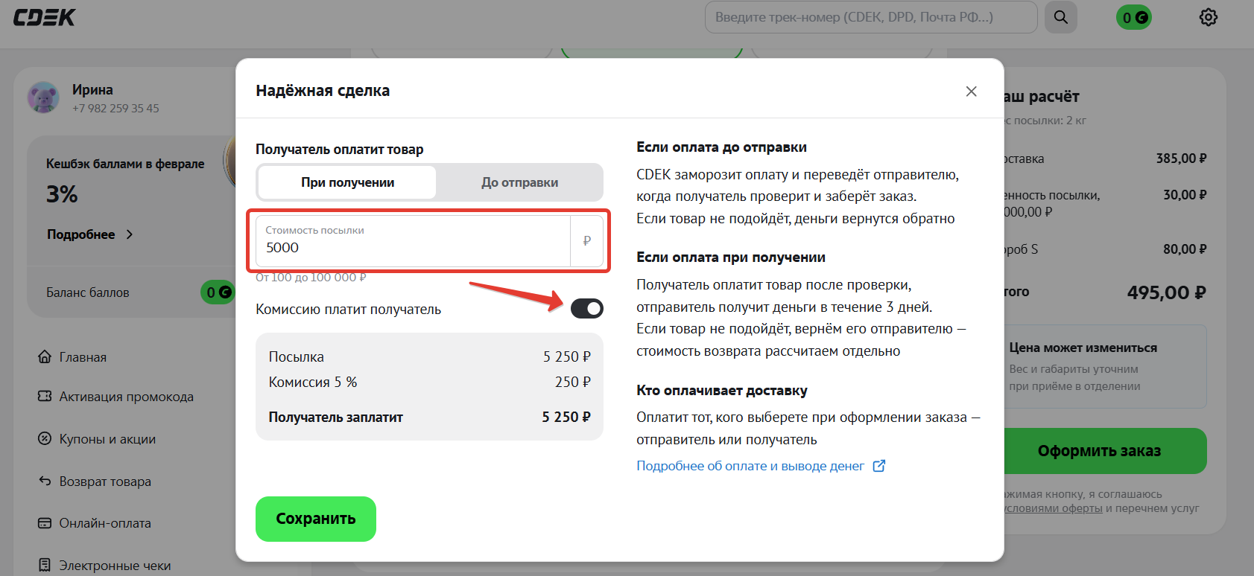The height and width of the screenshot is (576, 1254).
Task: Open the условиями оферты link
Action: (x=1054, y=508)
